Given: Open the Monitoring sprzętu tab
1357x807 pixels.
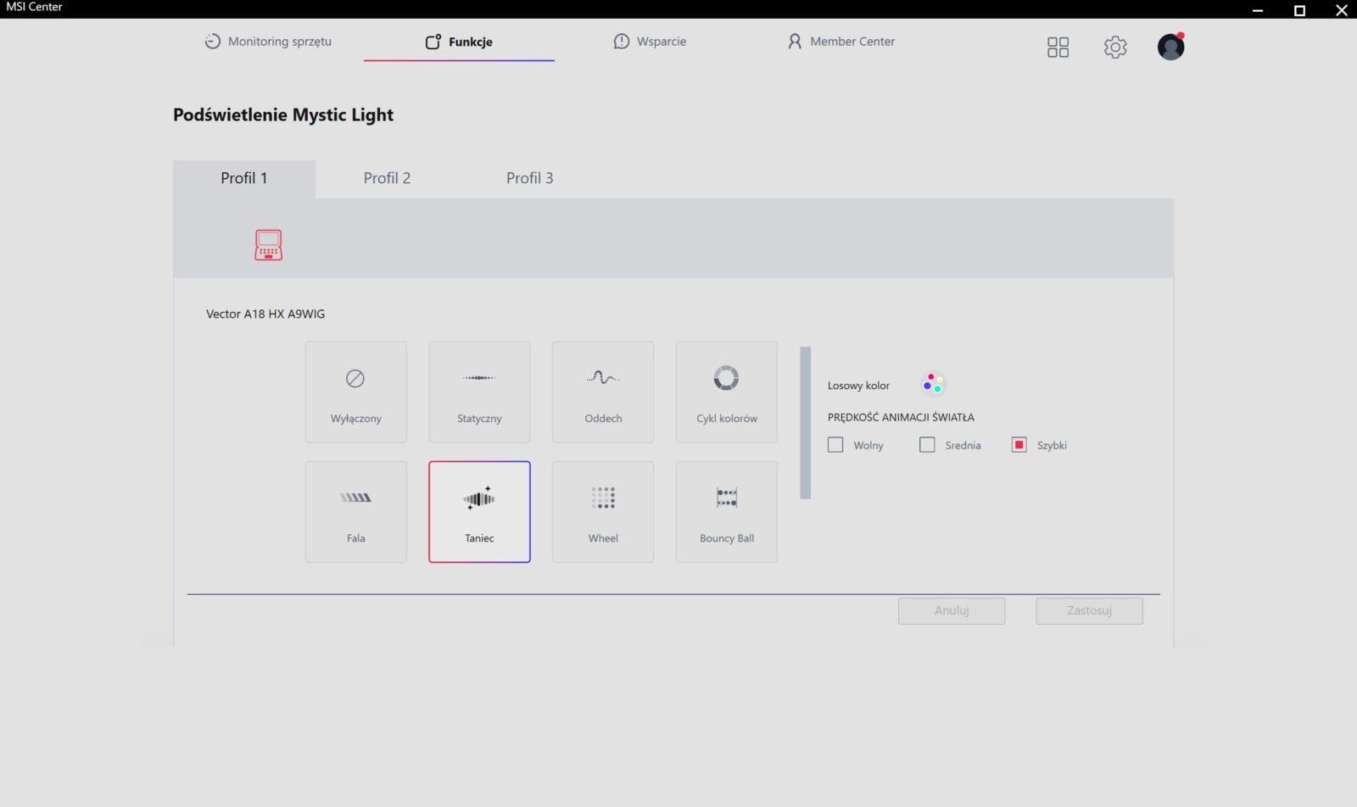Looking at the screenshot, I should (268, 42).
